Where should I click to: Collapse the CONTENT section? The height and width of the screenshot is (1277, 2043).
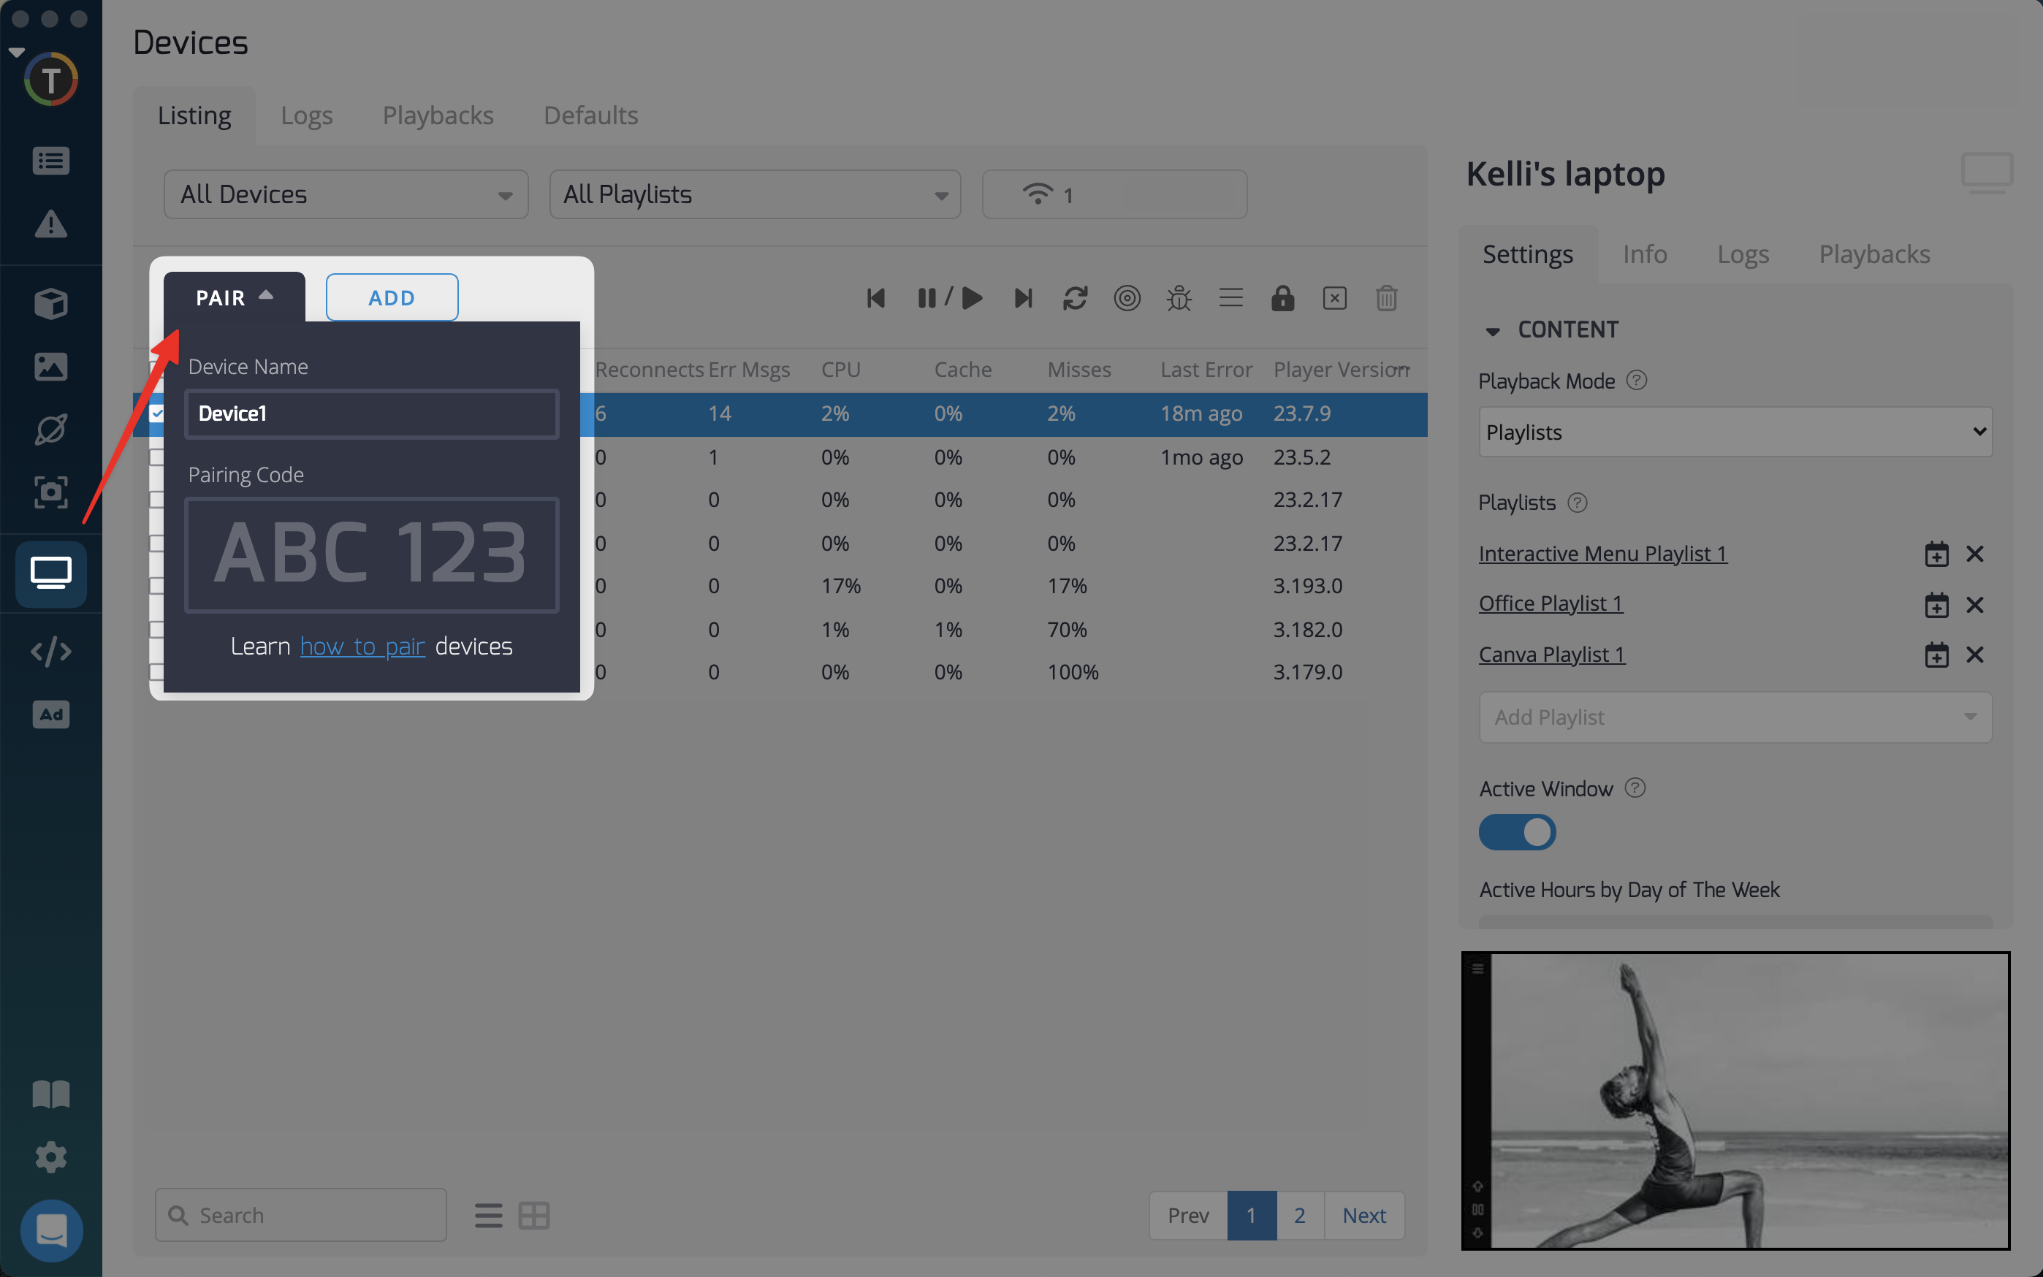(x=1492, y=330)
